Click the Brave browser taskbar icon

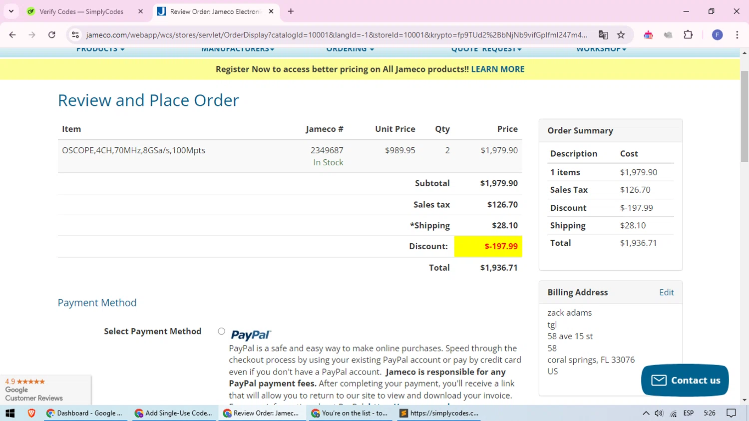point(31,413)
